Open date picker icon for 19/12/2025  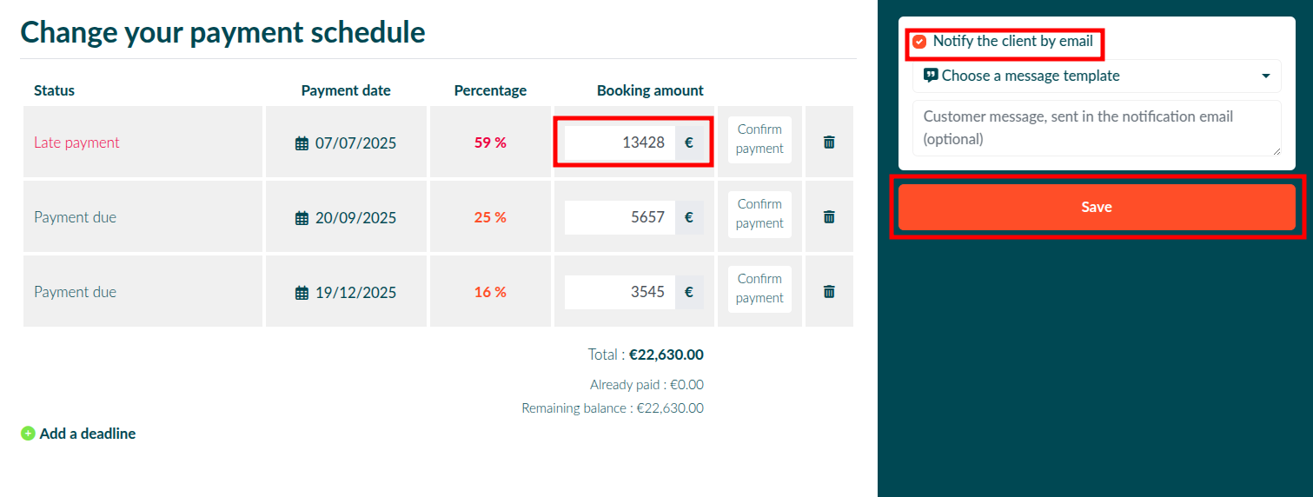[x=302, y=293]
